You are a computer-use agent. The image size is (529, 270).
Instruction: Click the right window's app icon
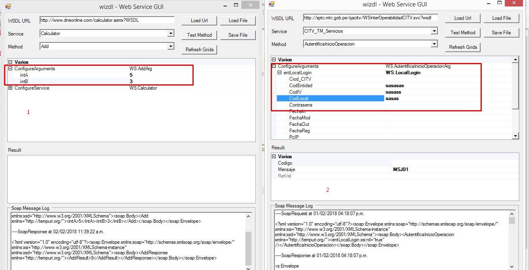coord(272,4)
